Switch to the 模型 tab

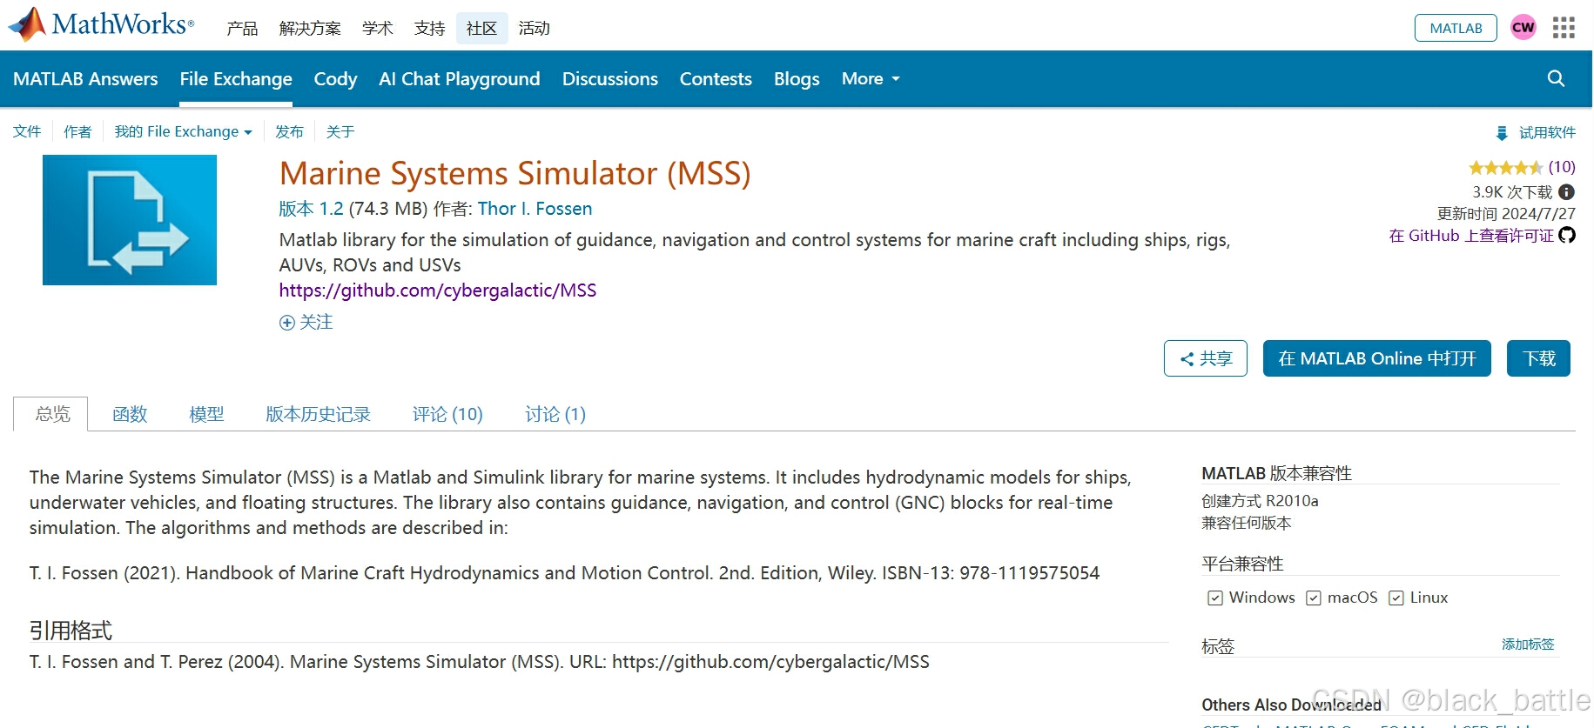point(206,414)
